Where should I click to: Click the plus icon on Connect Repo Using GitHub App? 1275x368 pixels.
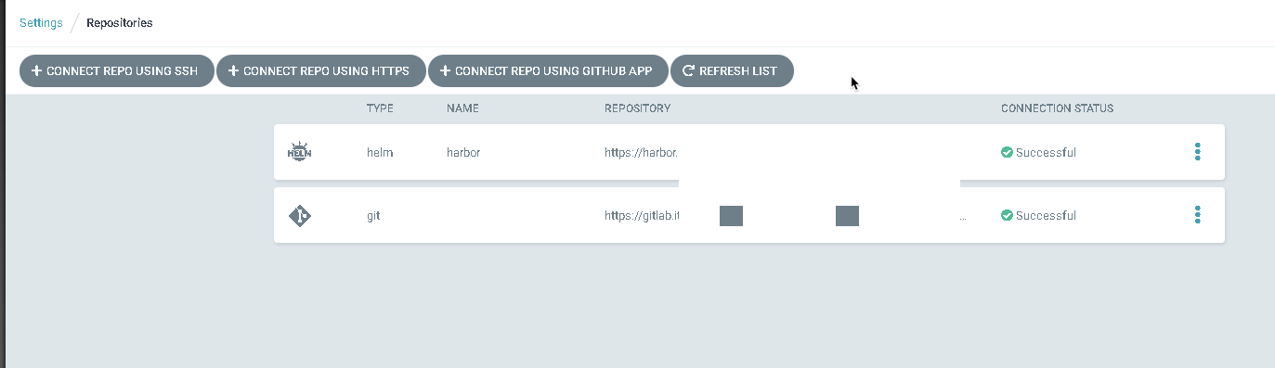(x=445, y=70)
